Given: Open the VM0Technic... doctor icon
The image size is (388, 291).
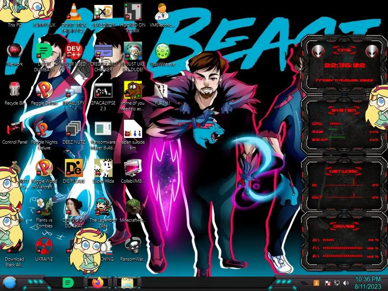Looking at the screenshot, I should point(162,12).
